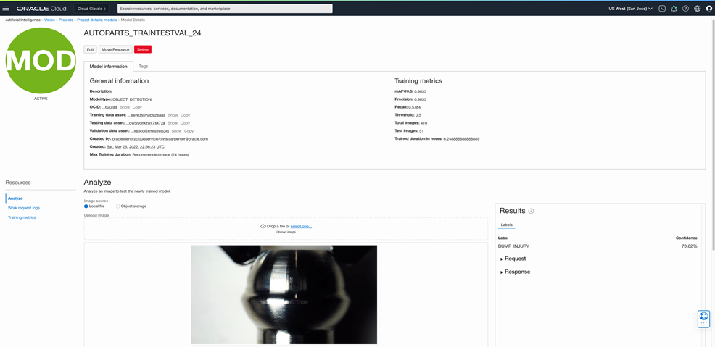
Task: Click the AUTOPARTS_TRAINTESTVAL_24 model title
Action: tap(142, 33)
